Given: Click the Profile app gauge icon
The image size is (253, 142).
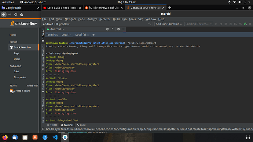Looking at the screenshot, I should [240, 24].
